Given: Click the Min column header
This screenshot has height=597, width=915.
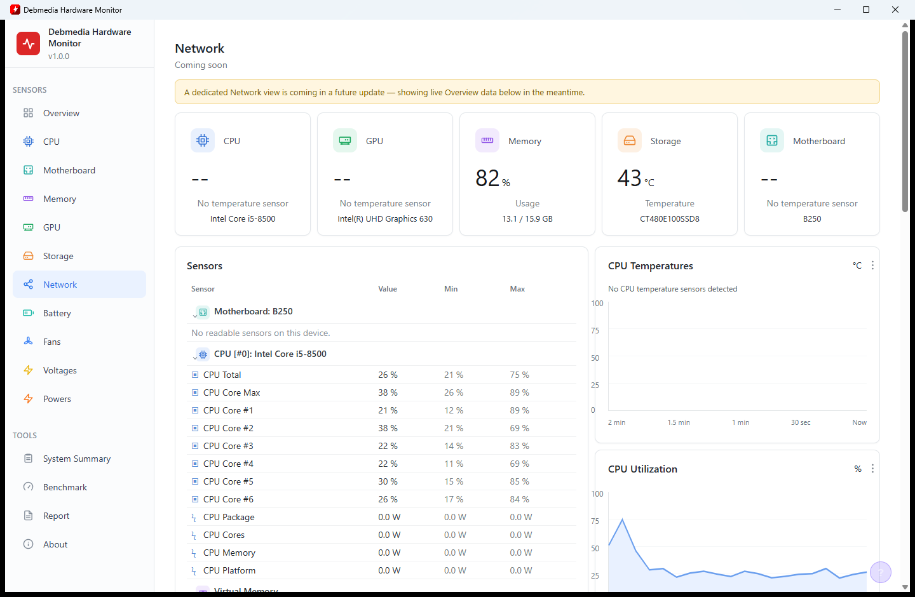Looking at the screenshot, I should click(451, 289).
